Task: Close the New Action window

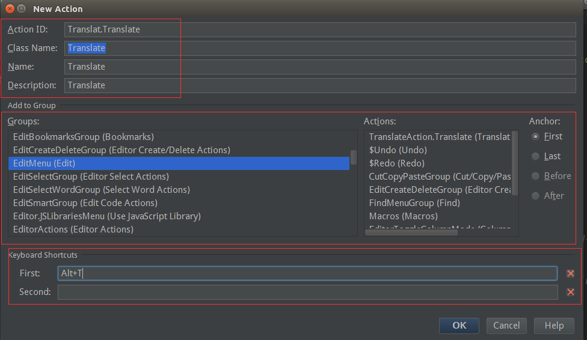Action: (x=10, y=8)
